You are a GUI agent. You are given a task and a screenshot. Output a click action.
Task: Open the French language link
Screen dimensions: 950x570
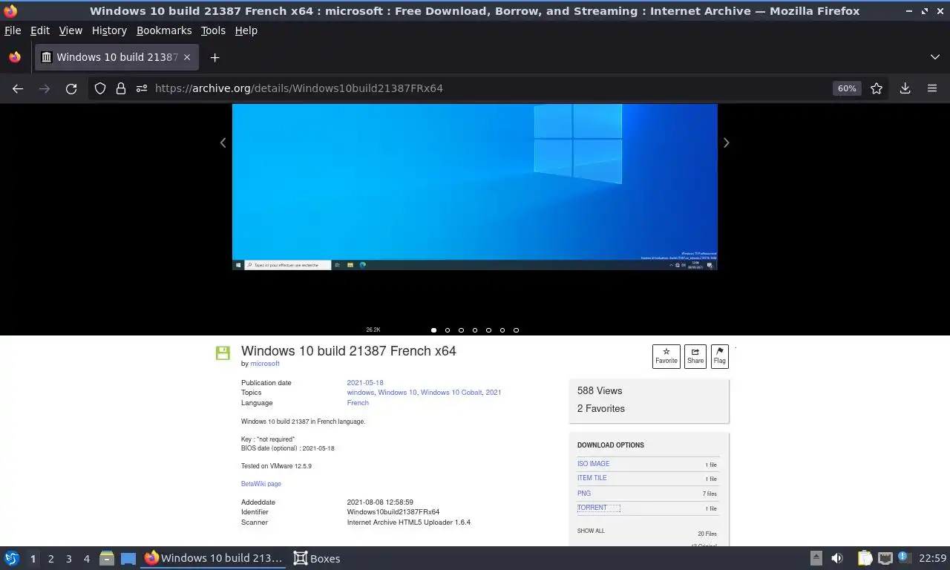(x=358, y=403)
